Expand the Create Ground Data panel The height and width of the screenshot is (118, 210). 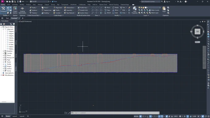[34, 15]
